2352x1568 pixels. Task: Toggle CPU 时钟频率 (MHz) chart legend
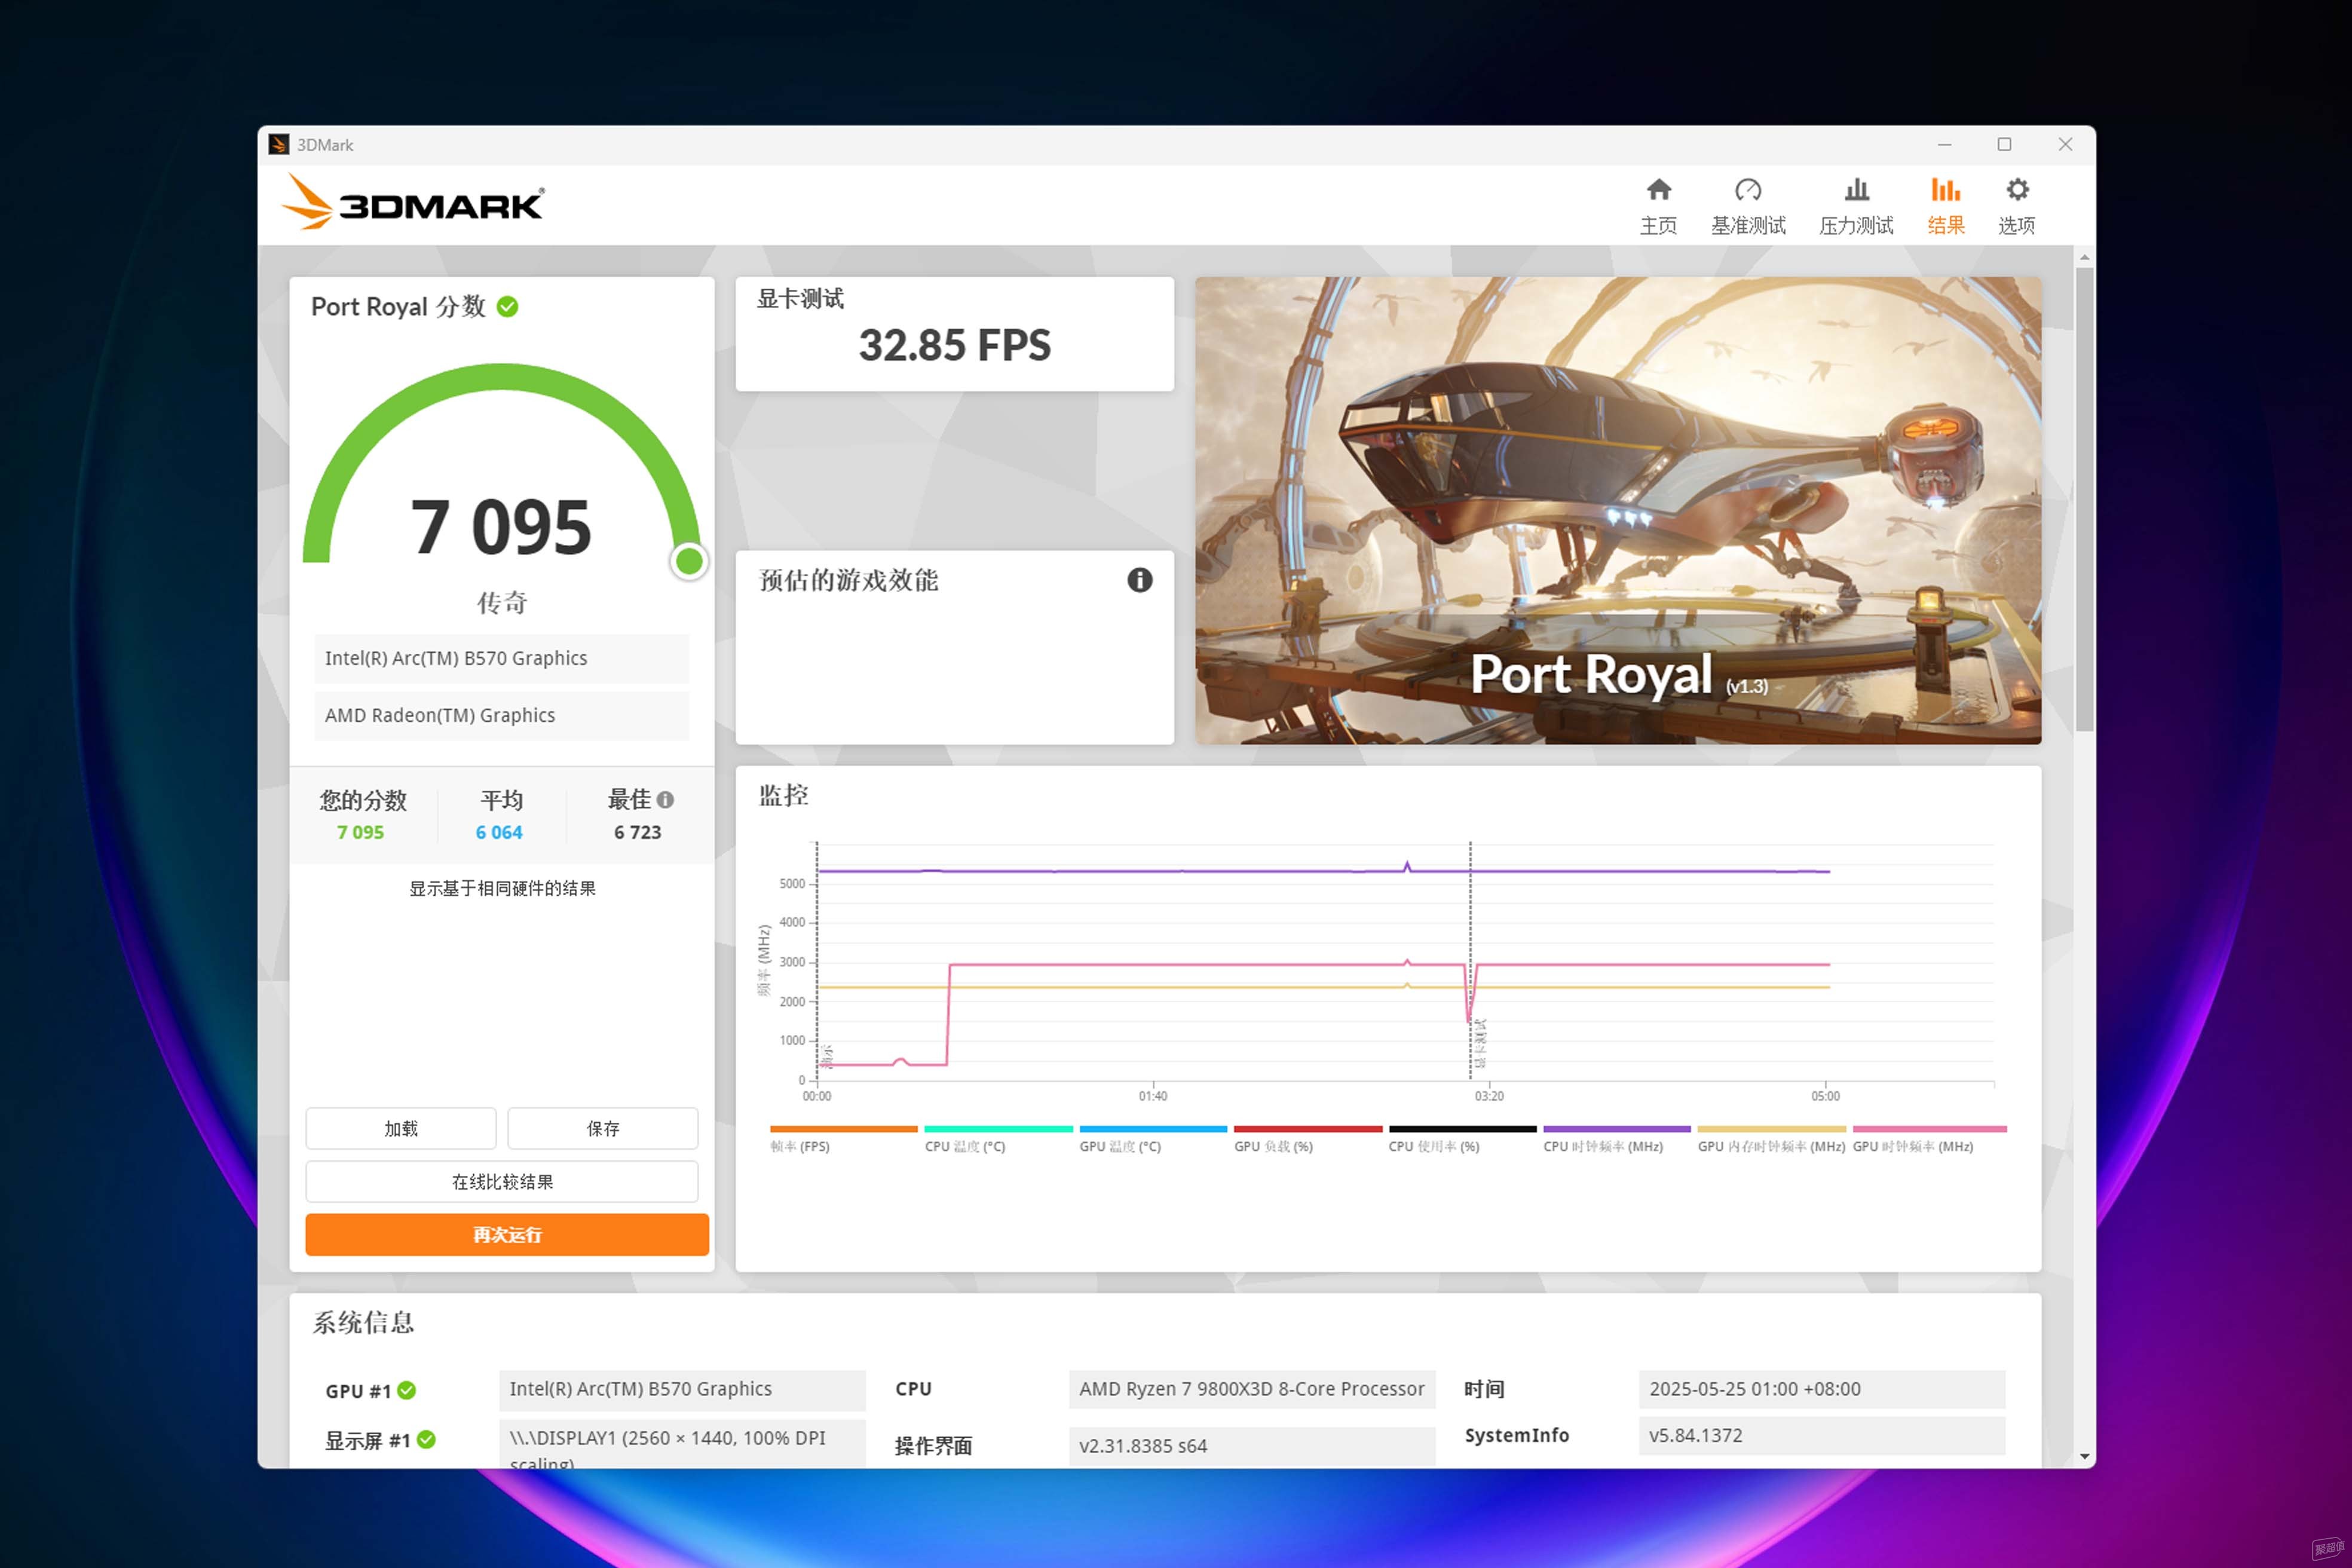(1616, 1139)
